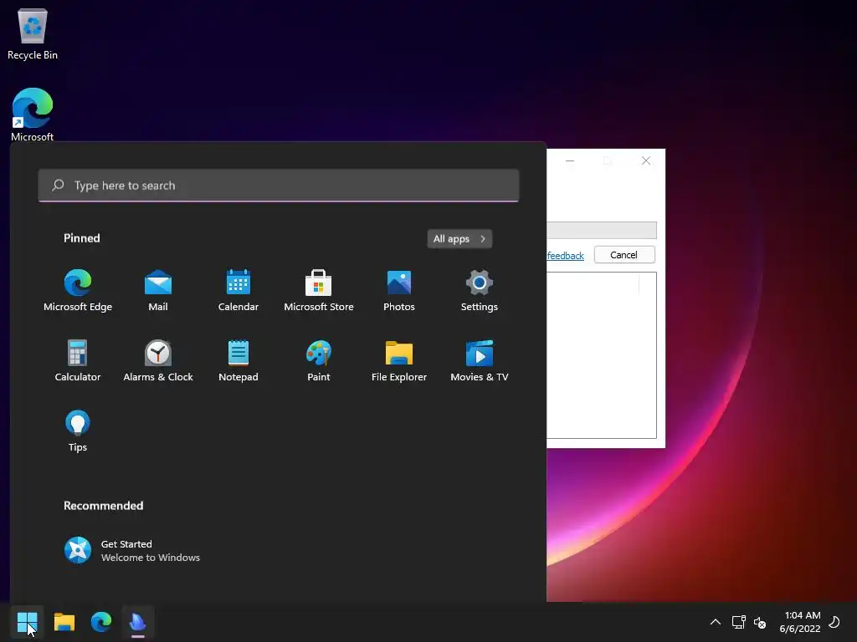Launch the Mail app
The width and height of the screenshot is (857, 642).
[x=158, y=290]
